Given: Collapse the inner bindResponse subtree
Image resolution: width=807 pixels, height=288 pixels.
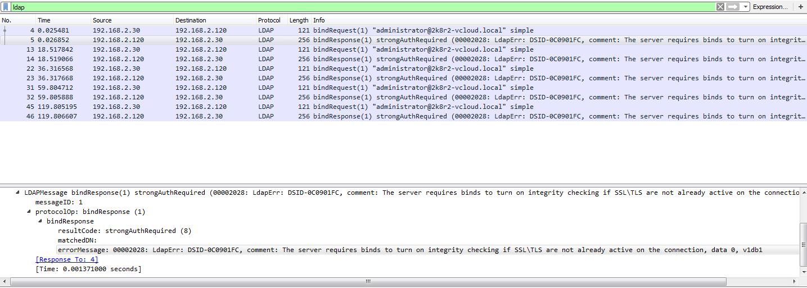Looking at the screenshot, I should click(40, 221).
